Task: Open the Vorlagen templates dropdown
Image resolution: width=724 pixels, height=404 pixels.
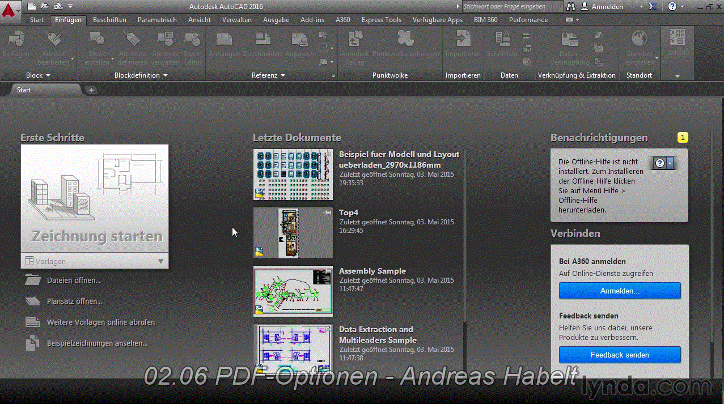Action: 95,261
